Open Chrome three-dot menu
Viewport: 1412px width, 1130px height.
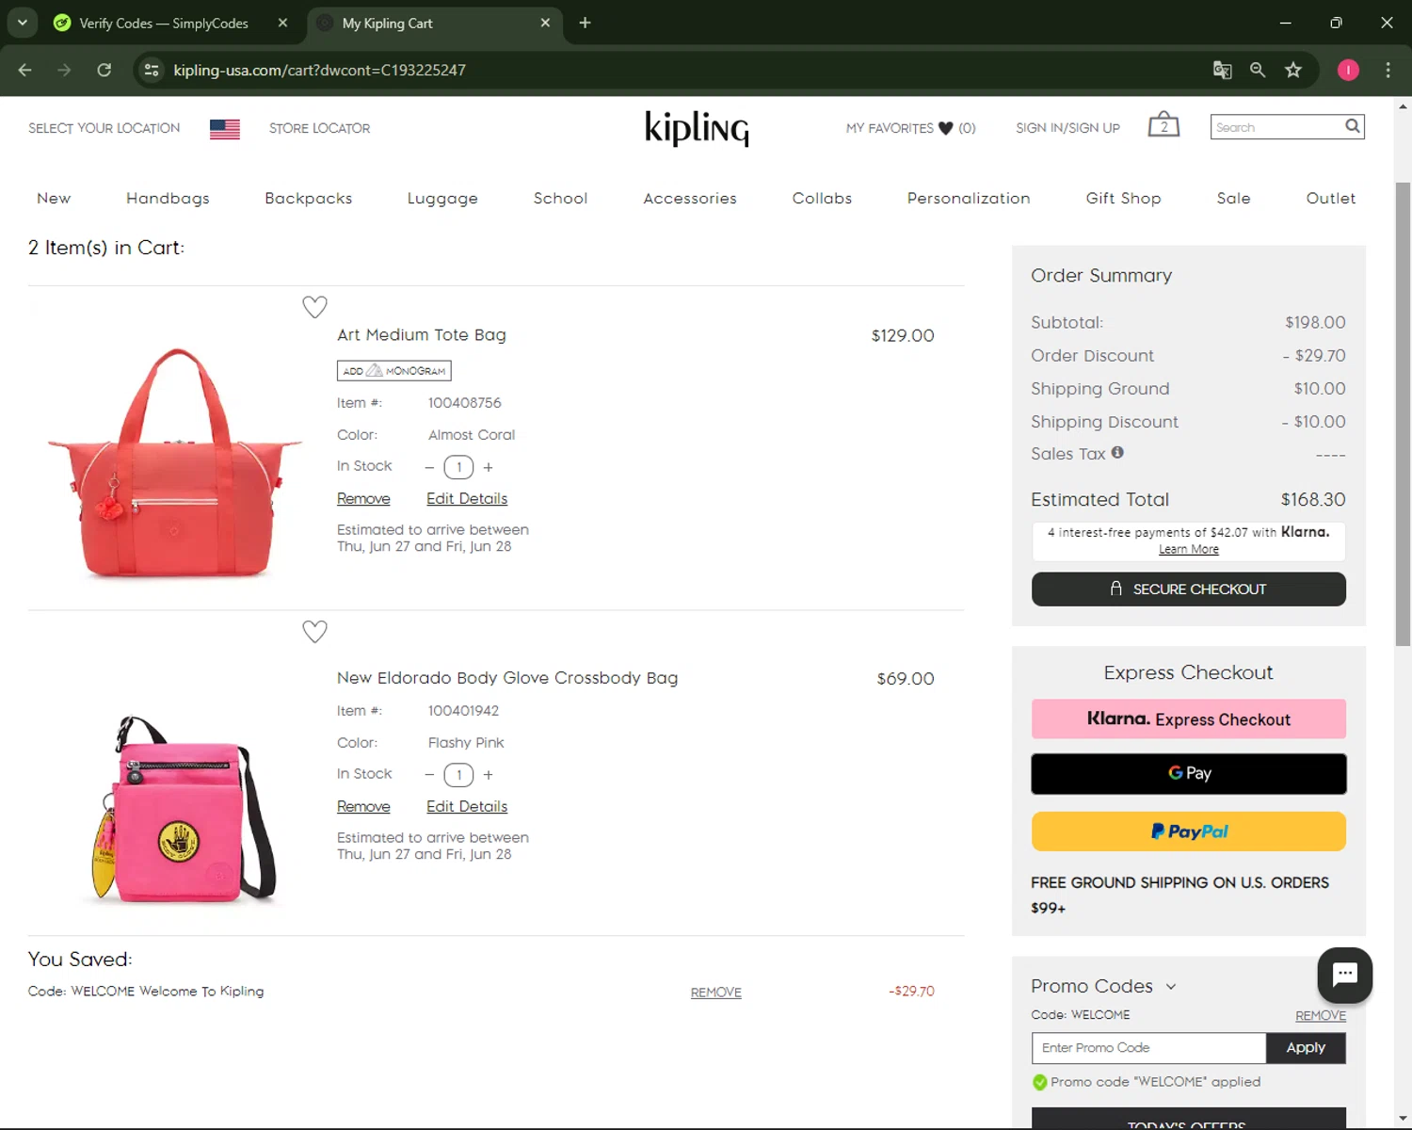click(1388, 70)
